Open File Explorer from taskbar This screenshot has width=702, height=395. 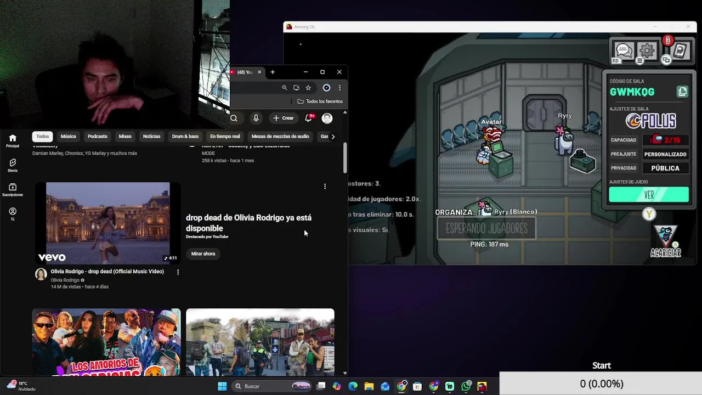369,386
